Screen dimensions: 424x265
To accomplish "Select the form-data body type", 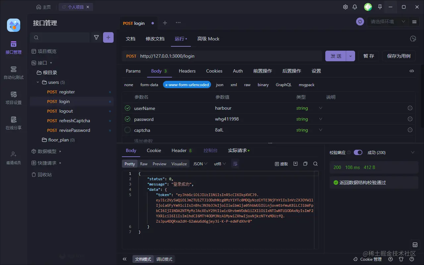I will 149,85.
